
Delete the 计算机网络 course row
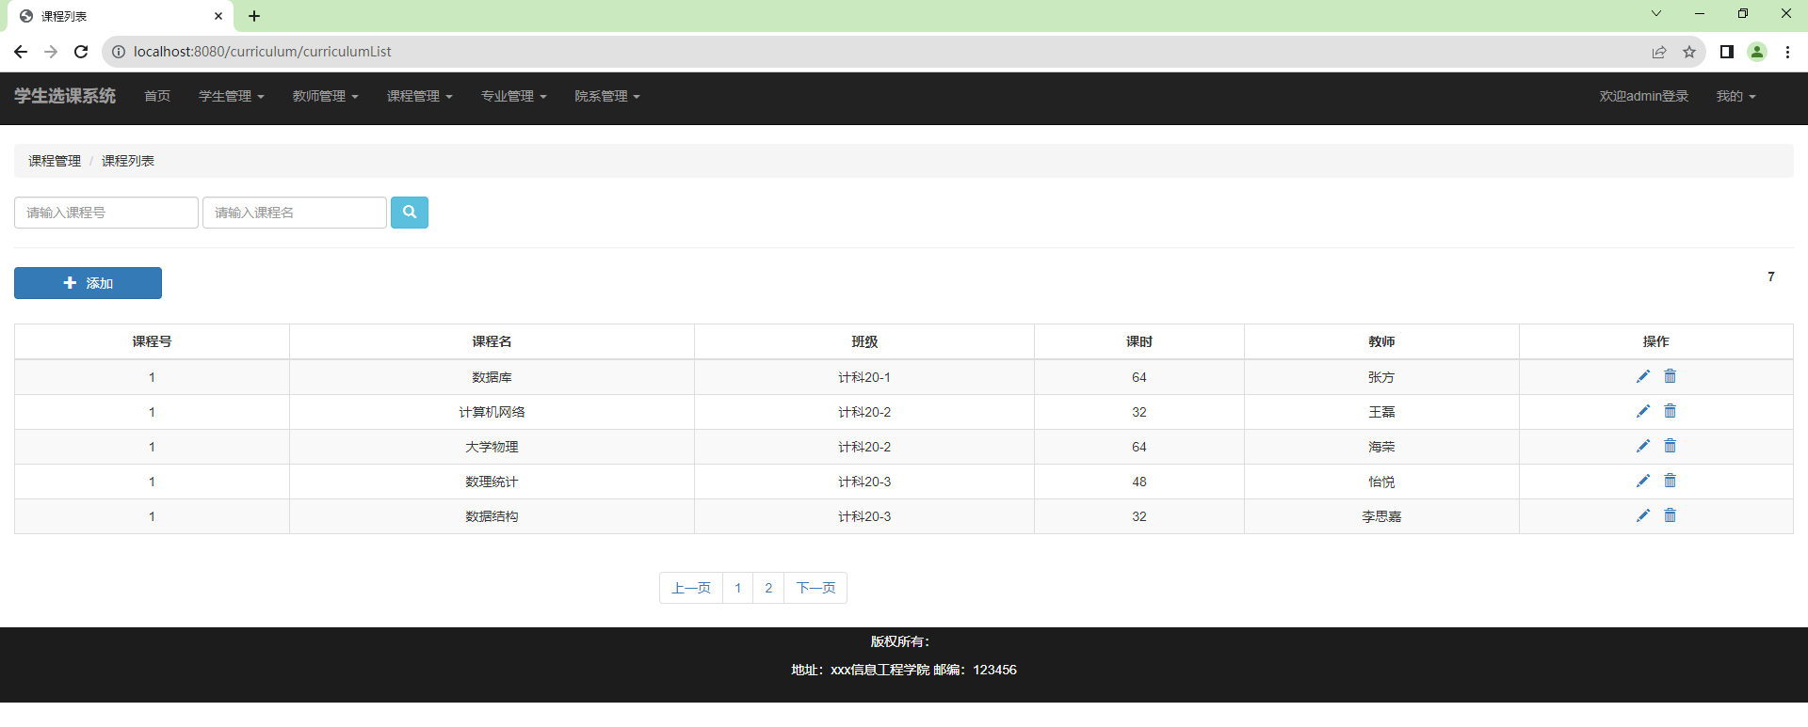[x=1670, y=411]
